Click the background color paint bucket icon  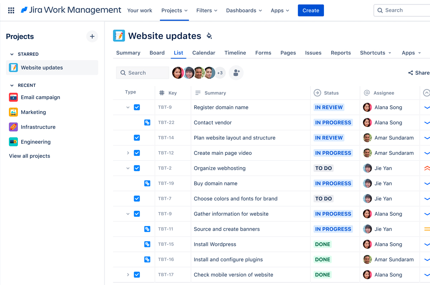point(209,36)
